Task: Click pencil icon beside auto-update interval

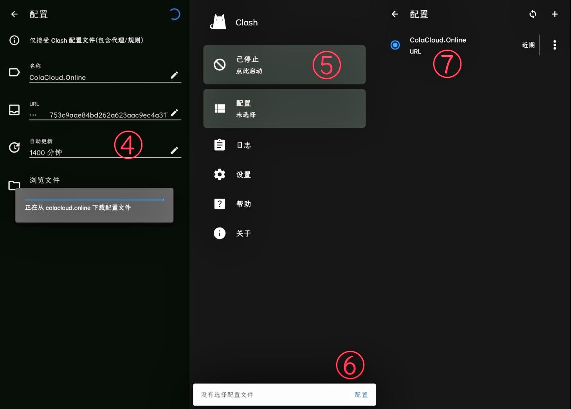Action: pos(175,151)
